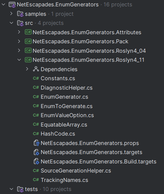Open the EnumValueOption.cs file
Image resolution: width=164 pixels, height=194 pixels.
click(67, 115)
